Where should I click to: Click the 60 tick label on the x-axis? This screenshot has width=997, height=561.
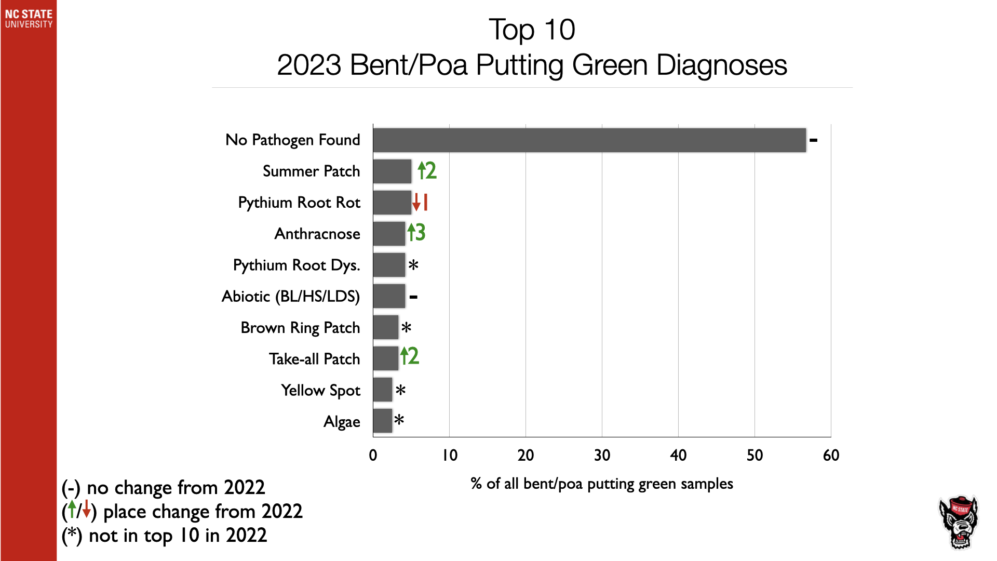coord(831,456)
